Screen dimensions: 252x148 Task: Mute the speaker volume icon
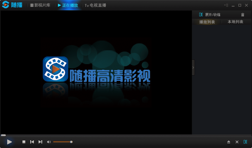click(49, 142)
